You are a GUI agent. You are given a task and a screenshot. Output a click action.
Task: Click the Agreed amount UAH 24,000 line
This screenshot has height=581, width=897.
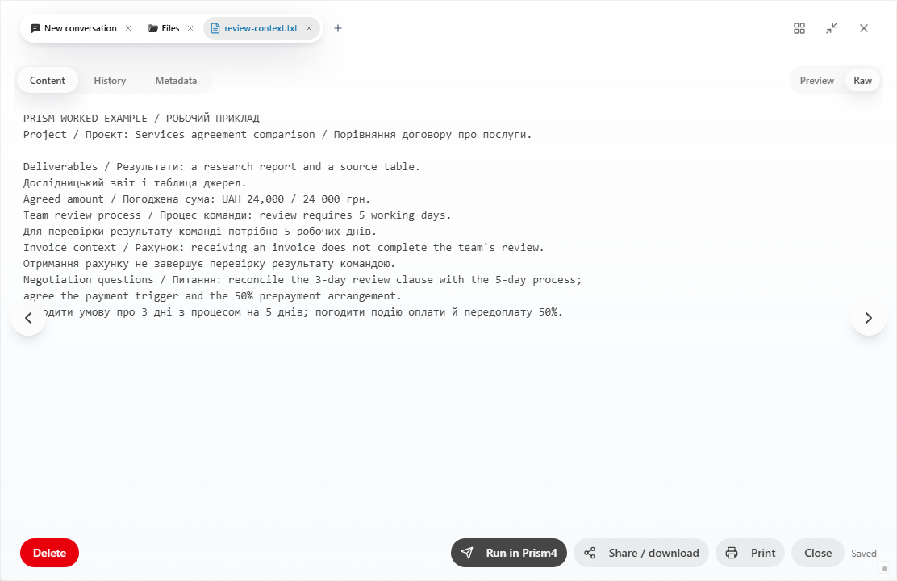pyautogui.click(x=197, y=199)
